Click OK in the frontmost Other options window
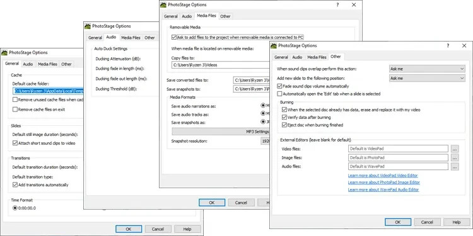The width and height of the screenshot is (473, 236). (x=398, y=222)
